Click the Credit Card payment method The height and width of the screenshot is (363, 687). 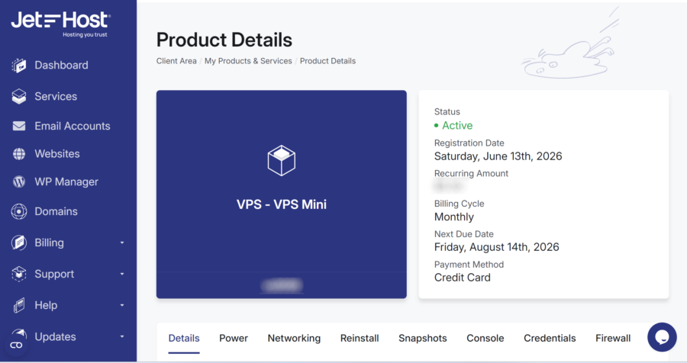(463, 278)
